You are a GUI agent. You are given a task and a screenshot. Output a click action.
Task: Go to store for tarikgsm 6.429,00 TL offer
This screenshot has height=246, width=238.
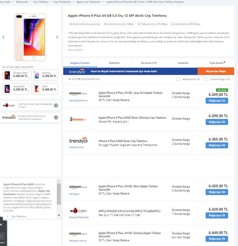tap(217, 192)
